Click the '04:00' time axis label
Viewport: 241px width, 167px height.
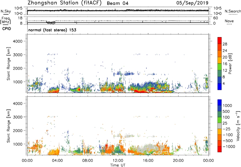coord(57,161)
